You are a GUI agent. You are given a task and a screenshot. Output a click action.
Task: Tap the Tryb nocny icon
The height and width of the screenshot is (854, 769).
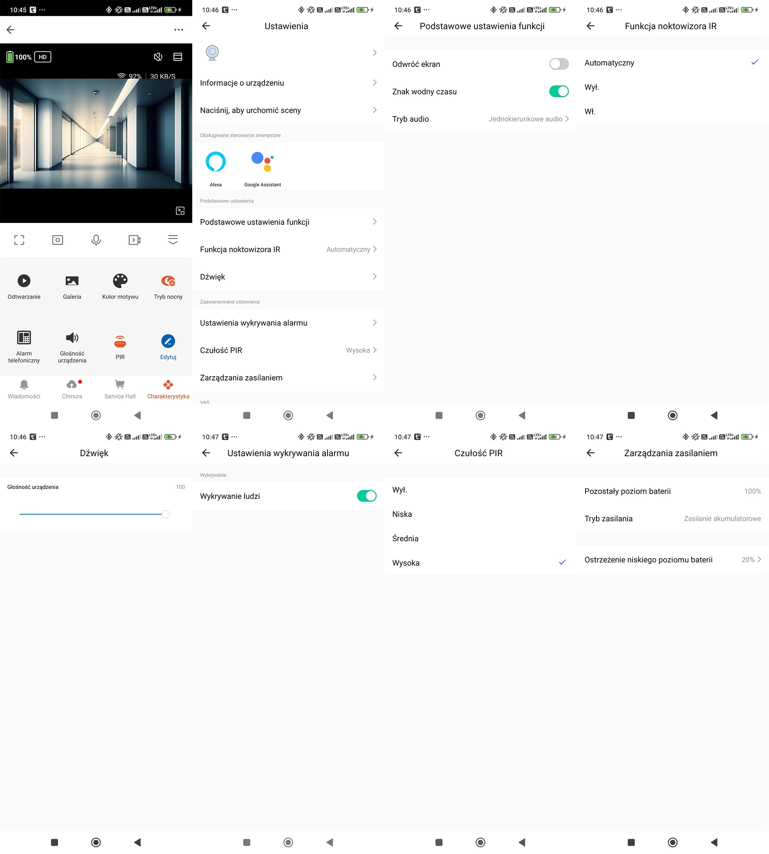pos(168,281)
